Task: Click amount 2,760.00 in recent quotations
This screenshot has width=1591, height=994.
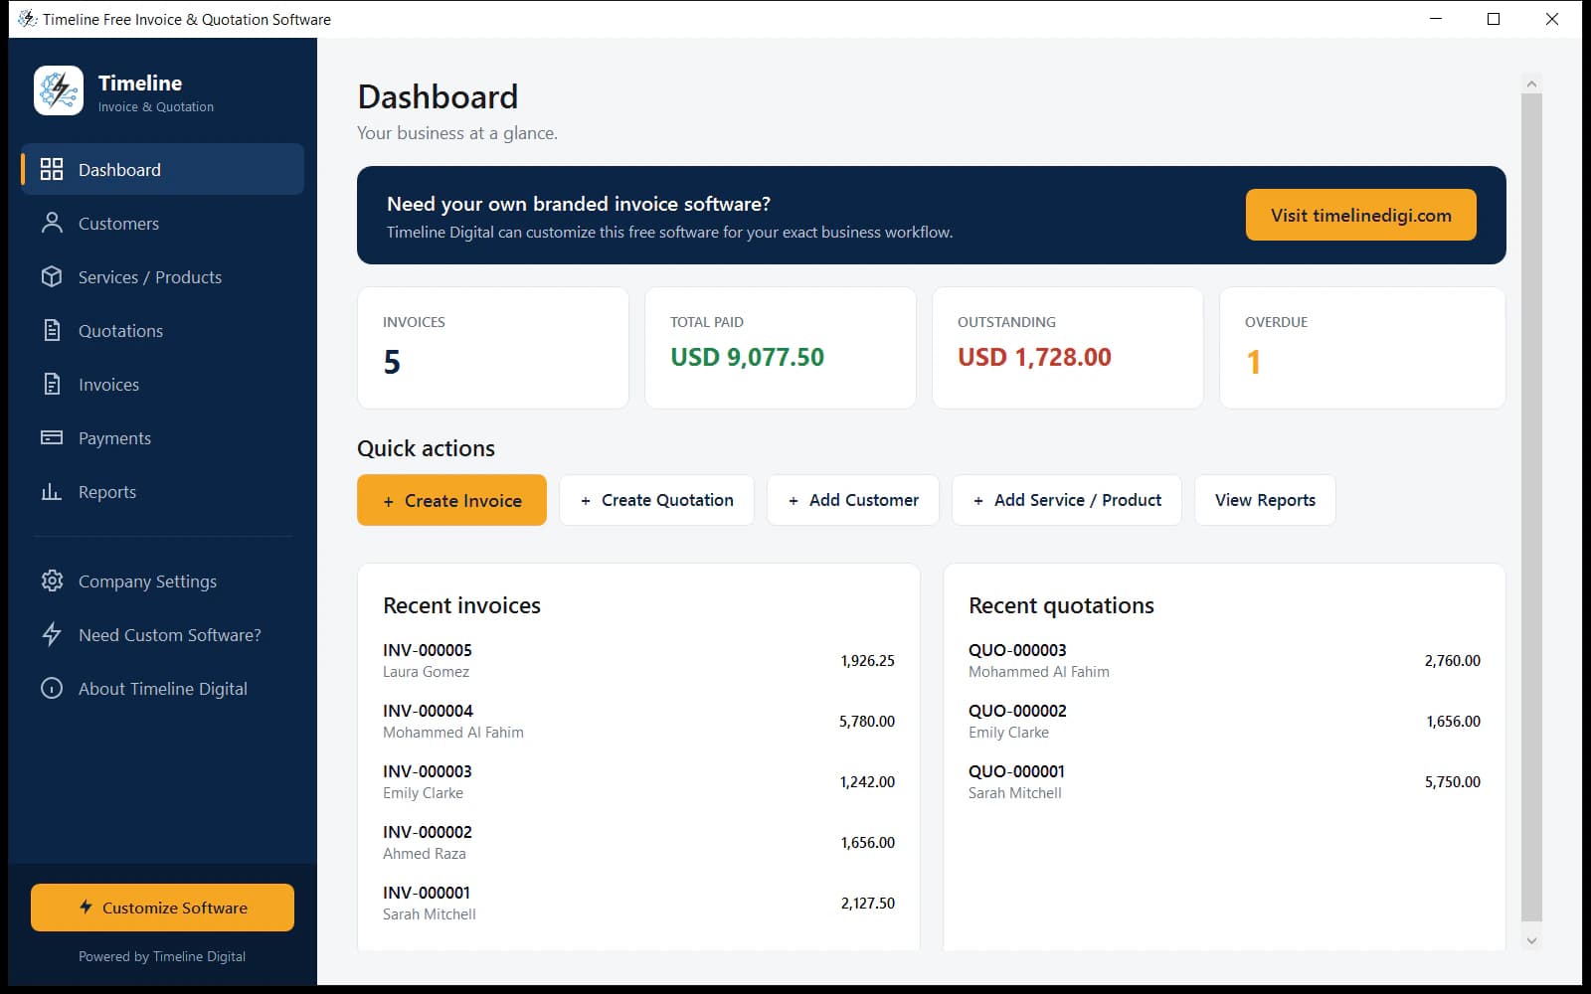Action: (1453, 661)
